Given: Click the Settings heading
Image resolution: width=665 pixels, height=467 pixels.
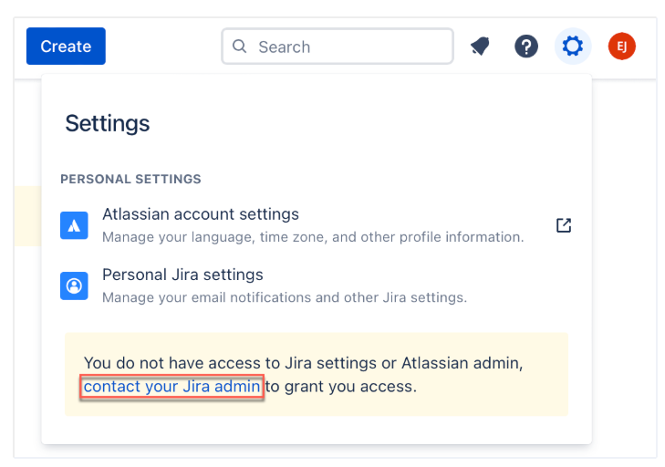Looking at the screenshot, I should [x=108, y=123].
